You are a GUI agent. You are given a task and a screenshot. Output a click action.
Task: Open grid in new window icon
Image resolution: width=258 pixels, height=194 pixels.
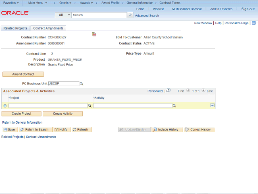[x=169, y=91]
